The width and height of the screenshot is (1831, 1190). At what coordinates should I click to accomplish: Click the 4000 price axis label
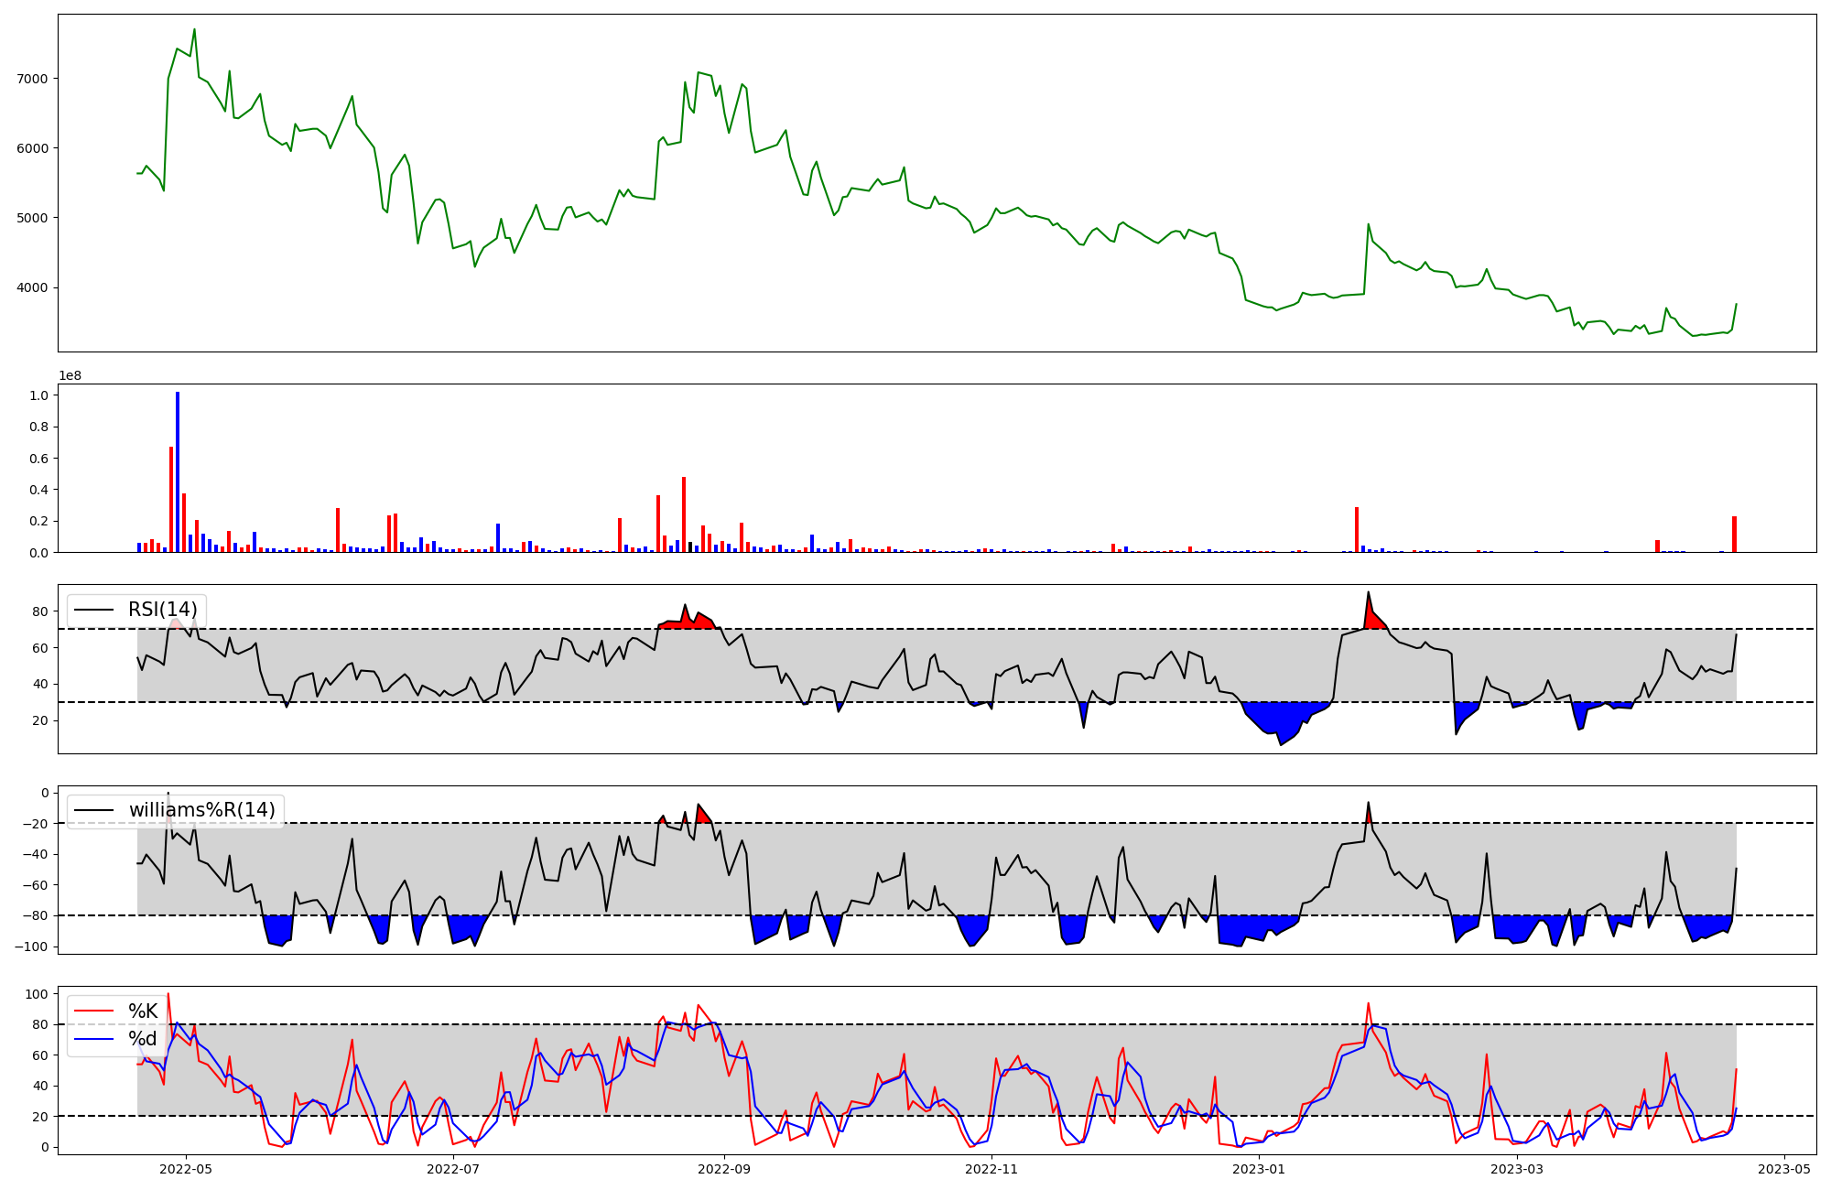32,287
